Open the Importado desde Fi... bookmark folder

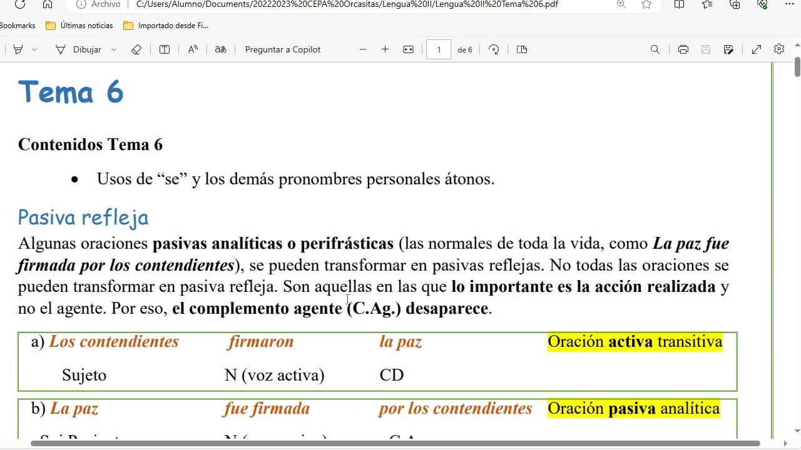pyautogui.click(x=166, y=26)
